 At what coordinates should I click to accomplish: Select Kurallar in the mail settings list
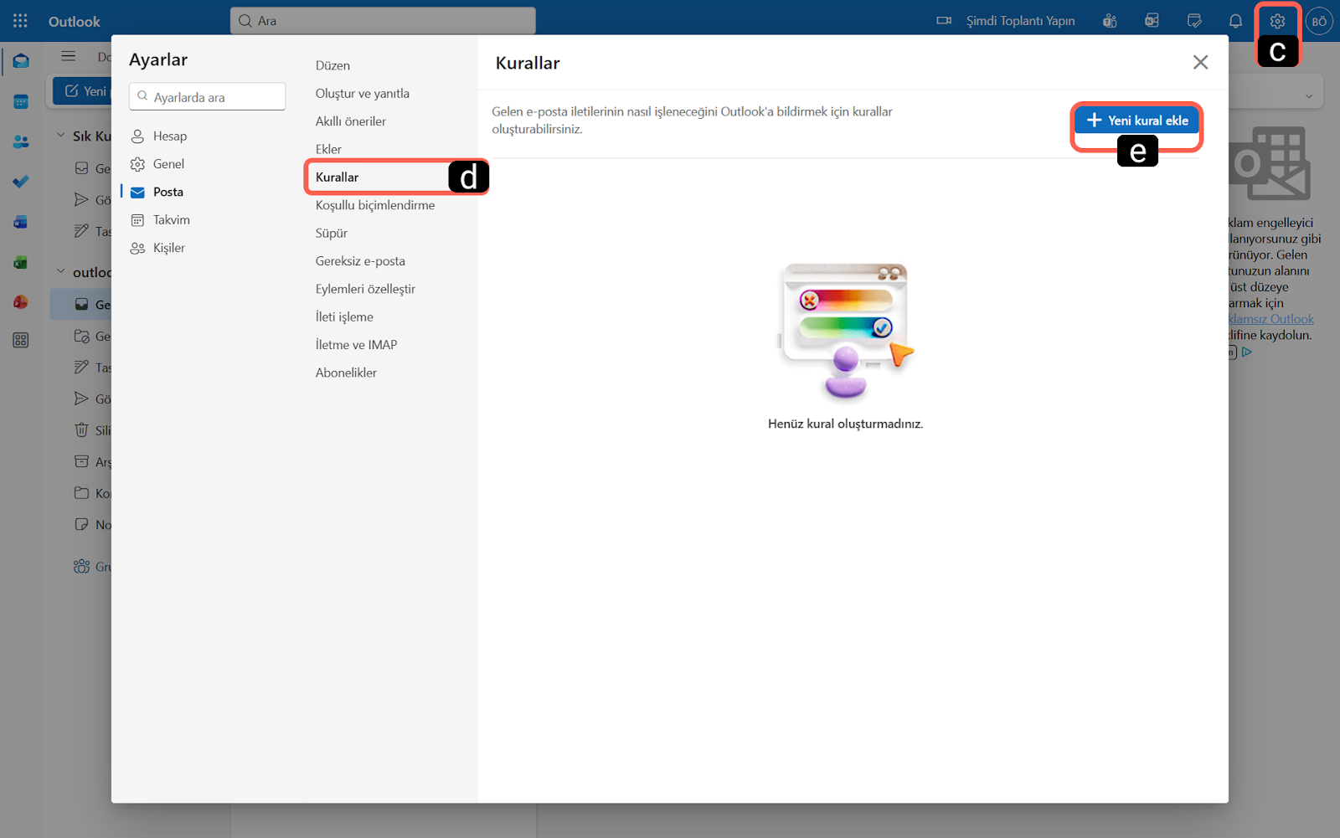click(338, 177)
